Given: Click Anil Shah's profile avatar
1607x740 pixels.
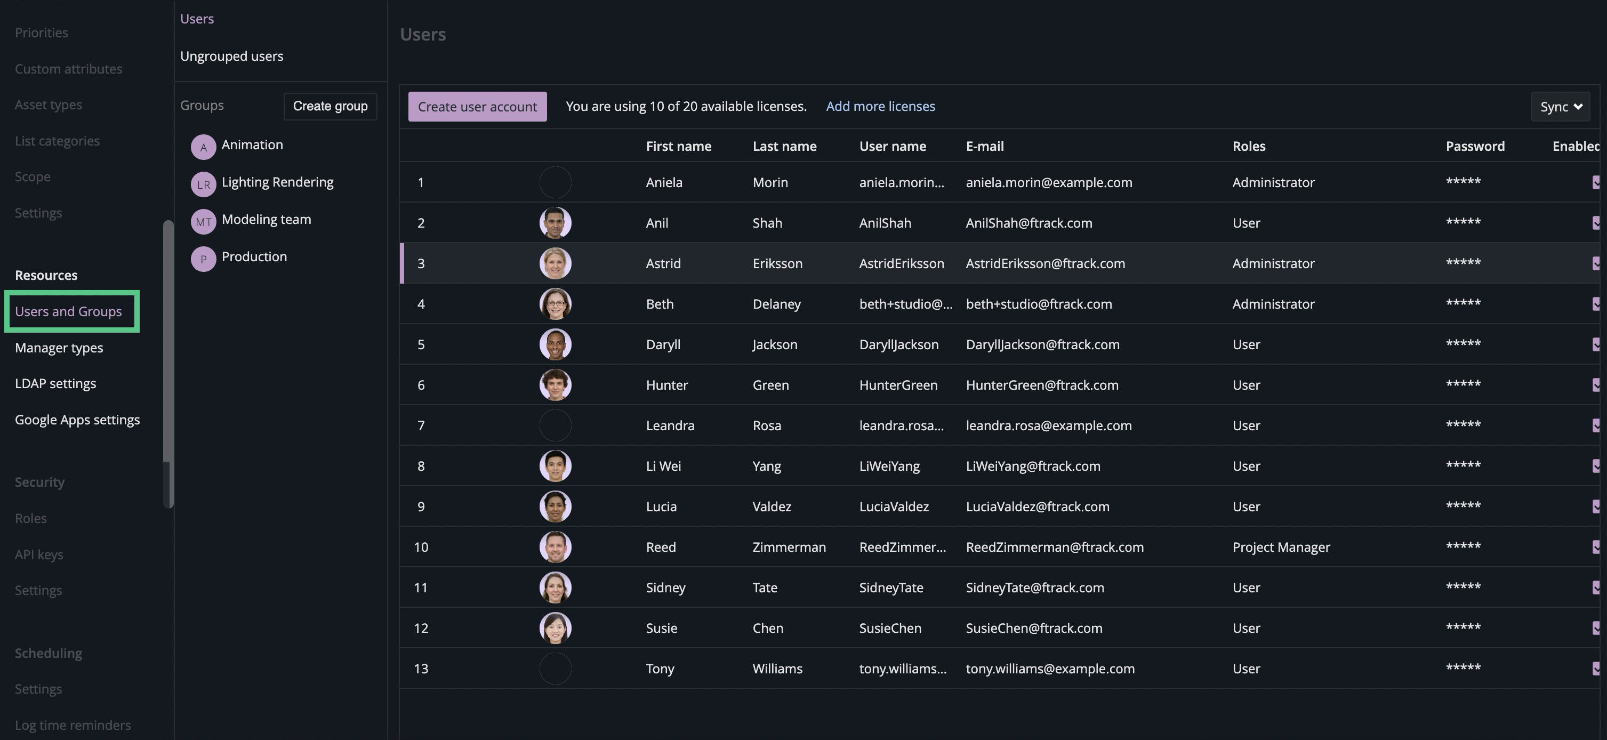Looking at the screenshot, I should click(x=555, y=222).
